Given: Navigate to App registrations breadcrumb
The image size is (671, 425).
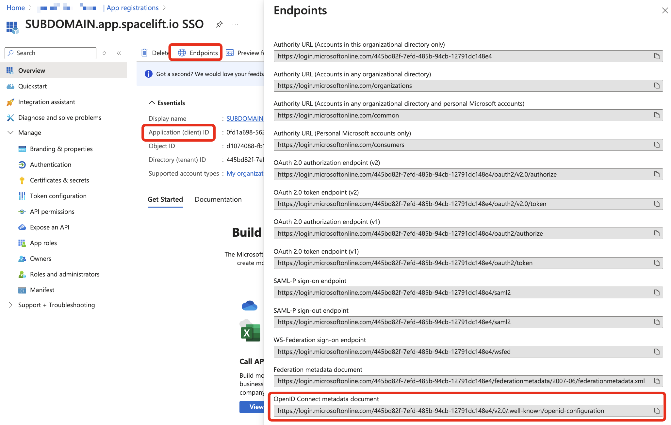Looking at the screenshot, I should (132, 8).
